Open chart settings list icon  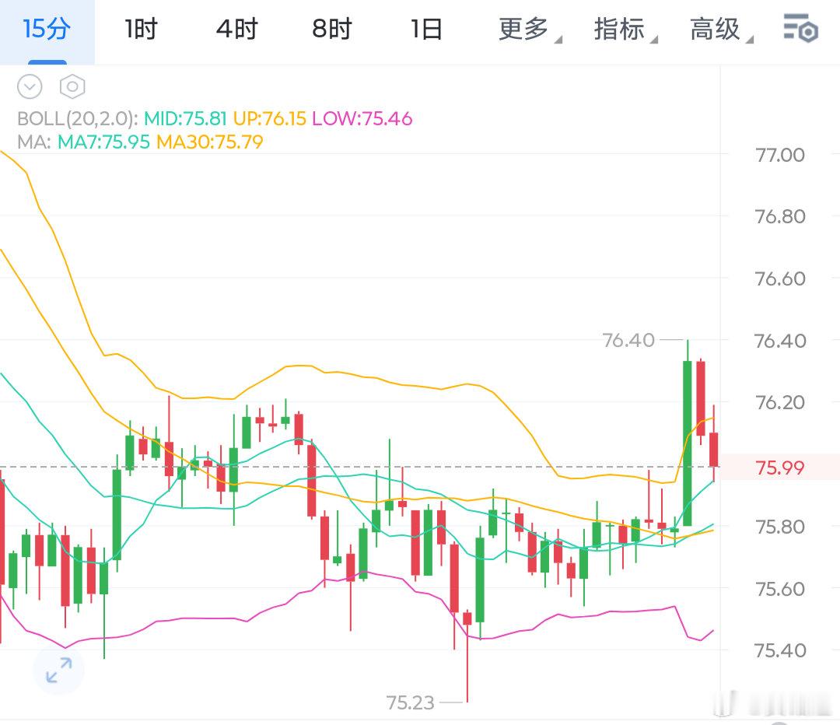(x=801, y=29)
